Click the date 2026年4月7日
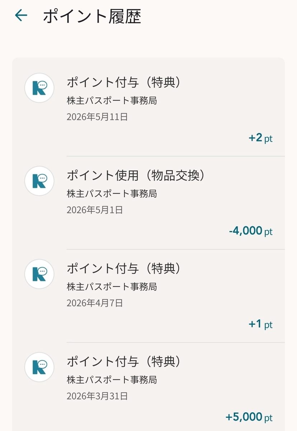 [95, 303]
